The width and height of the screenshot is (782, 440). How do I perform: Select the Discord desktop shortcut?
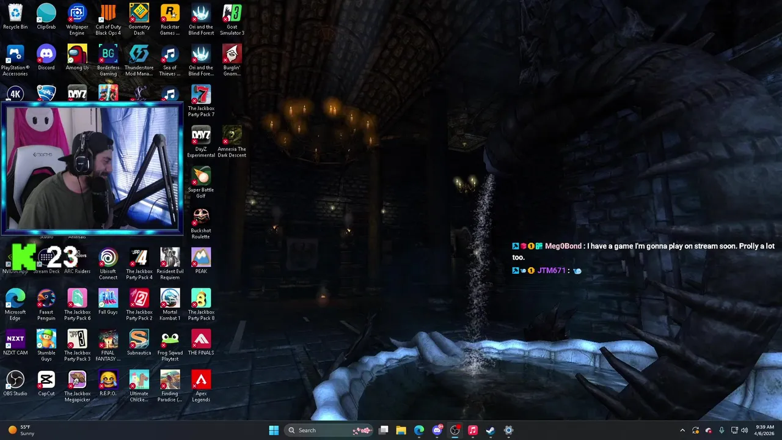point(46,58)
